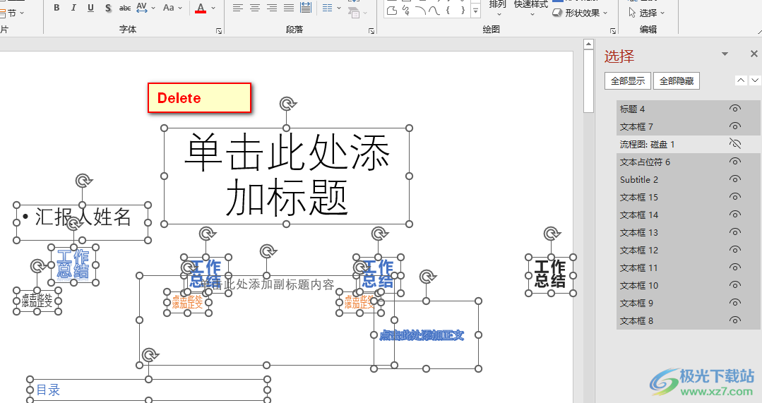Select 文本占位符 6 in selection list
The width and height of the screenshot is (762, 403).
pyautogui.click(x=645, y=162)
